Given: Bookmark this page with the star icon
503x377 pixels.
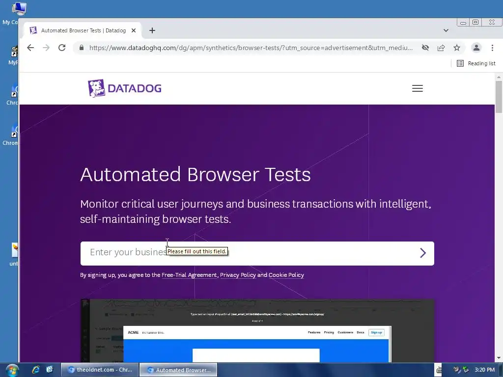Looking at the screenshot, I should coord(457,48).
